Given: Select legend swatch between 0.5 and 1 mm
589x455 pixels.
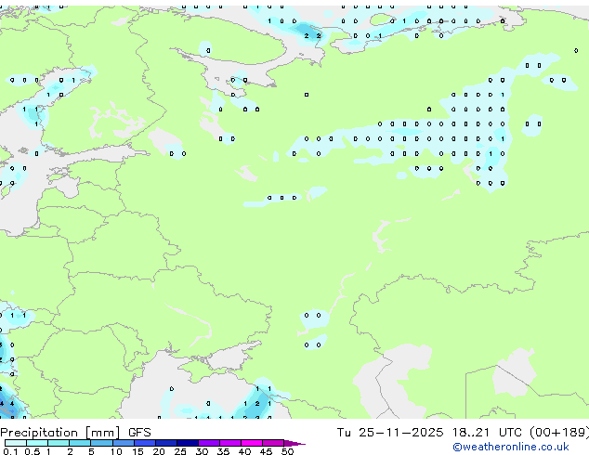Looking at the screenshot, I should pyautogui.click(x=37, y=443).
